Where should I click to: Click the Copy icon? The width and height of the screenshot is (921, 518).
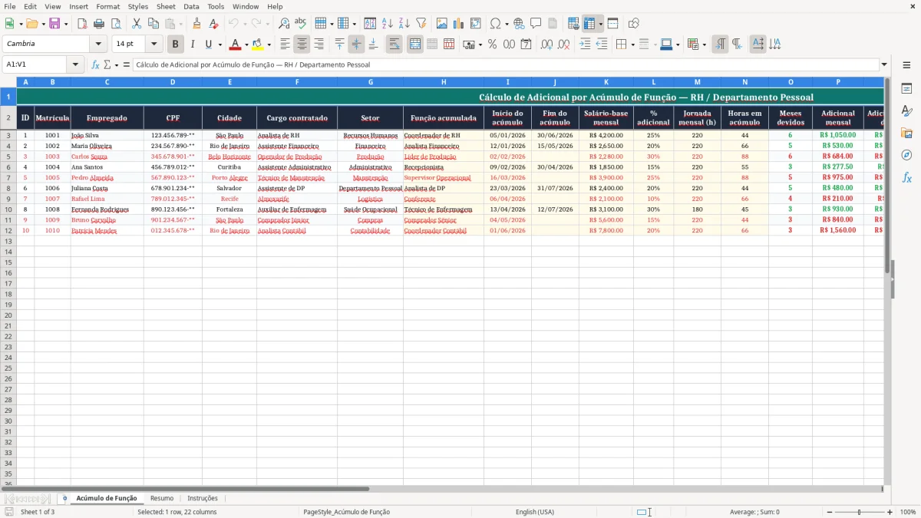153,24
